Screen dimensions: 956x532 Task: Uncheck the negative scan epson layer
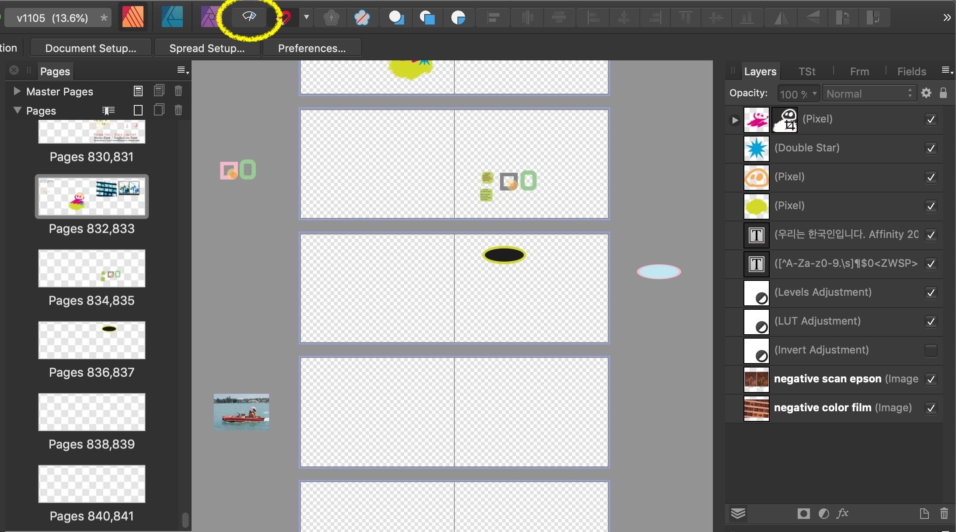[x=931, y=379]
